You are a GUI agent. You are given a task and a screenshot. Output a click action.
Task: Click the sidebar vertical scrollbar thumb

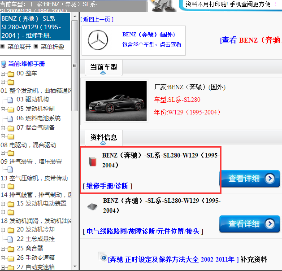click(74, 66)
